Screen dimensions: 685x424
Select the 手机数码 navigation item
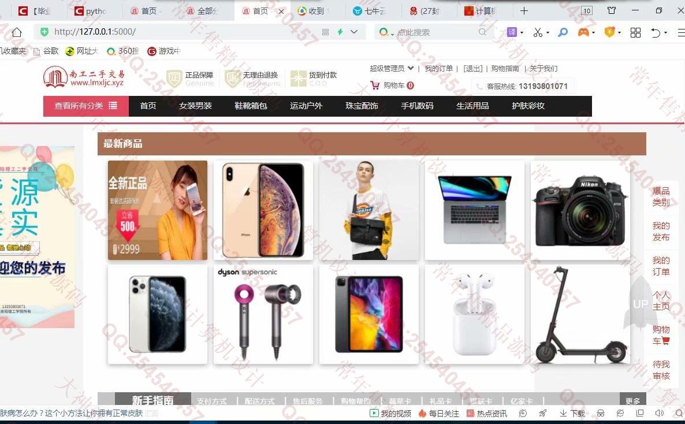click(x=417, y=106)
